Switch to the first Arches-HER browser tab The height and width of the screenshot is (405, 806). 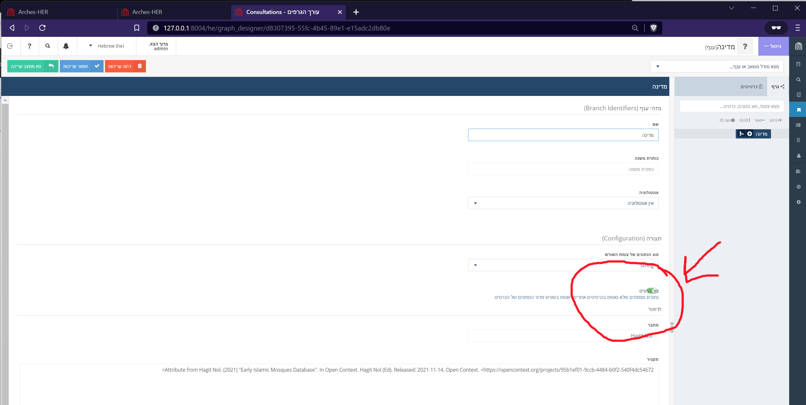point(33,12)
